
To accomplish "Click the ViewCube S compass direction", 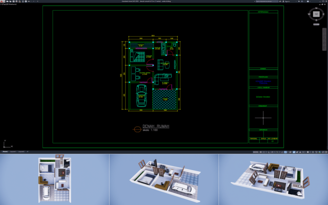I will tap(315, 21).
